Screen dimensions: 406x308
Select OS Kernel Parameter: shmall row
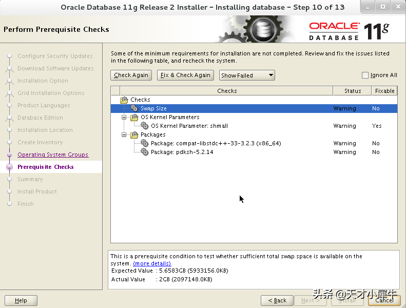tap(254, 126)
